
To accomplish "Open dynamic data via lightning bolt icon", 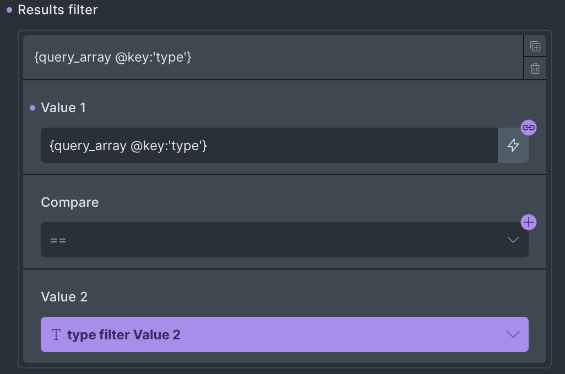I will [x=513, y=145].
